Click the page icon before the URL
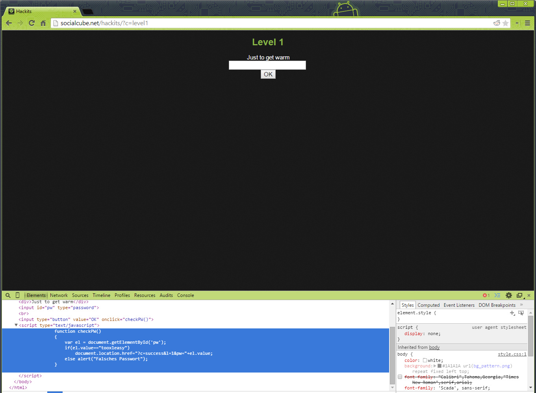The width and height of the screenshot is (536, 393). pyautogui.click(x=56, y=23)
